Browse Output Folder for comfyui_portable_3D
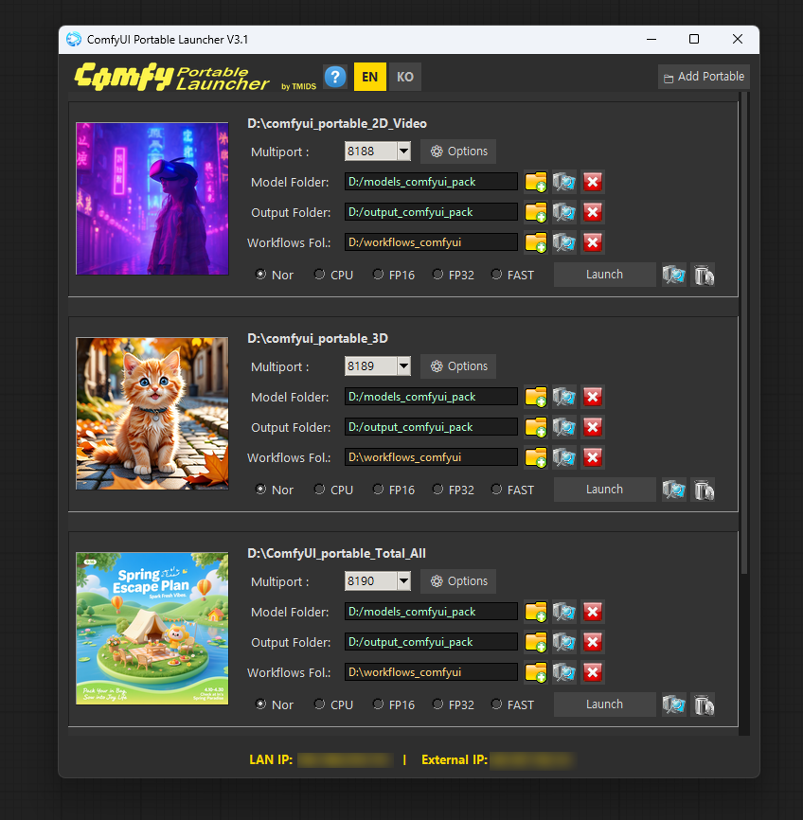Image resolution: width=803 pixels, height=820 pixels. (536, 427)
